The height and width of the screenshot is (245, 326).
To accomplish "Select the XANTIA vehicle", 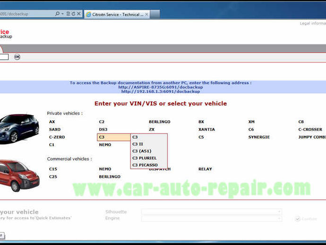I will (206, 130).
